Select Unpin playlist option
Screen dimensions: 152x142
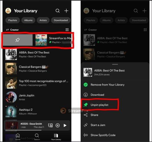[x=100, y=105]
